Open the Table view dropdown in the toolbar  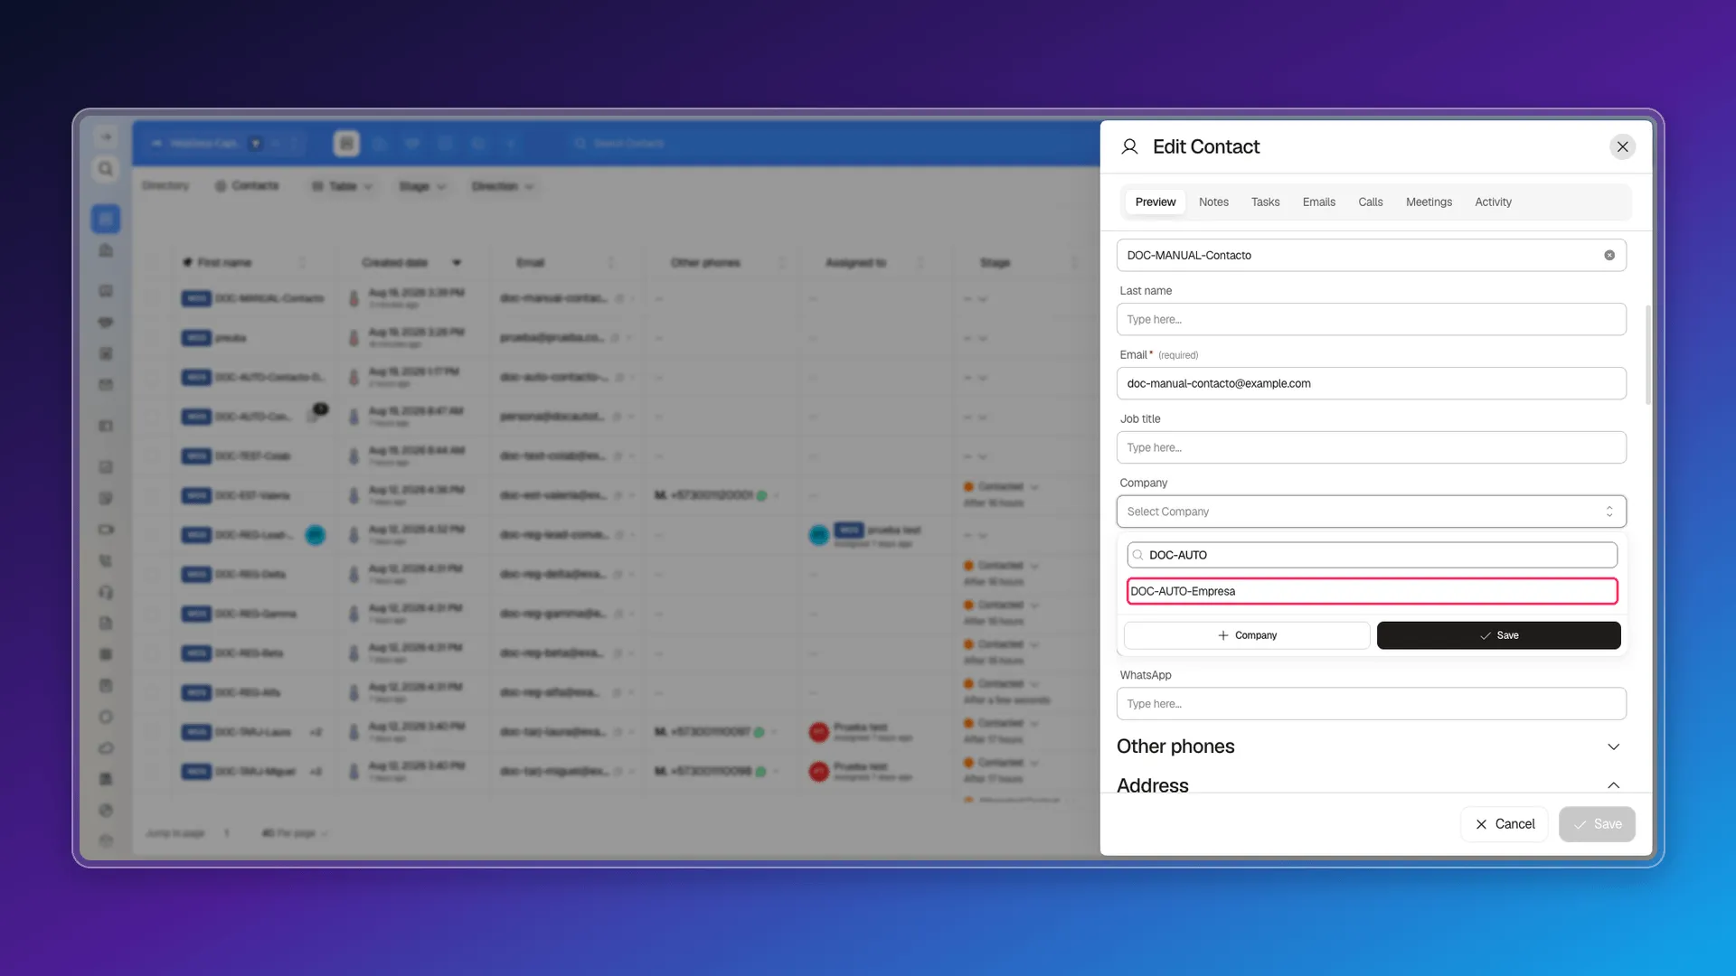pyautogui.click(x=342, y=186)
